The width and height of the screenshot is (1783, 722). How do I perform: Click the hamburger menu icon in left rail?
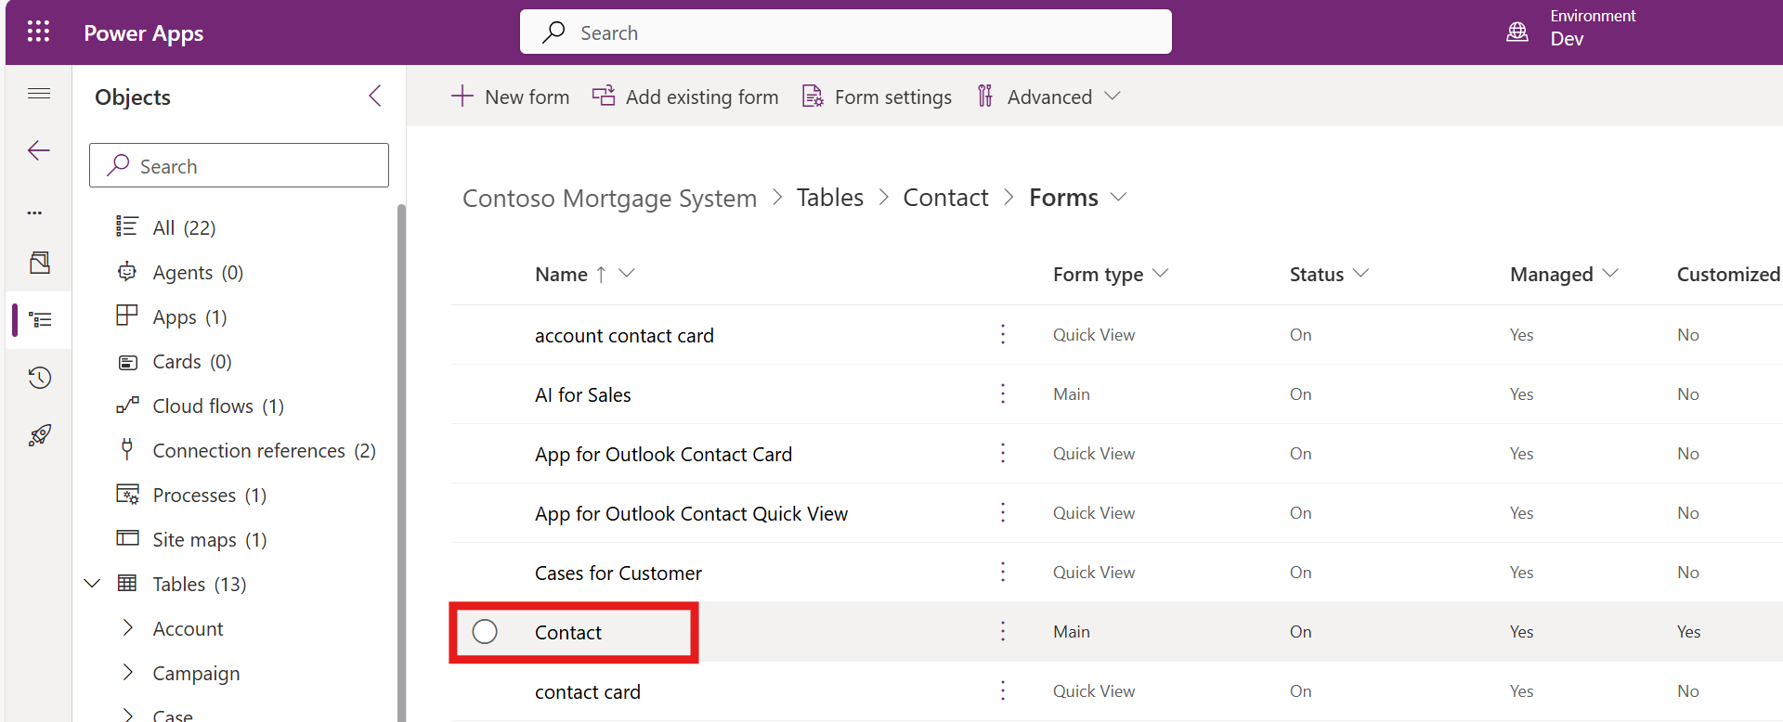(39, 94)
